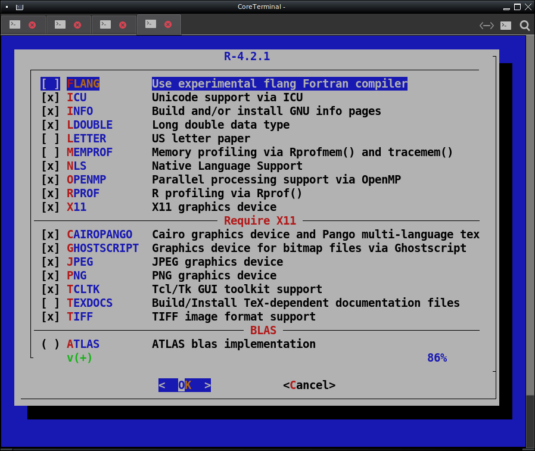The height and width of the screenshot is (451, 535).
Task: Close the third terminal tab
Action: coord(123,25)
